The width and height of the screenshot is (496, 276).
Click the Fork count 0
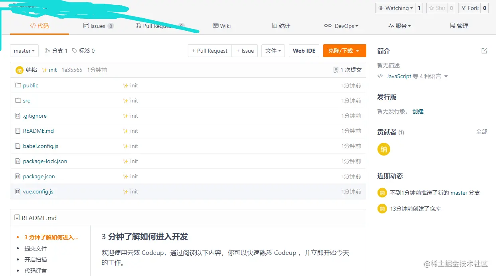point(484,8)
